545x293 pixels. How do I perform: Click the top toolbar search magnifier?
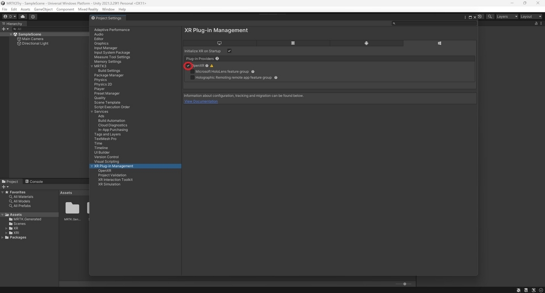[x=490, y=16]
